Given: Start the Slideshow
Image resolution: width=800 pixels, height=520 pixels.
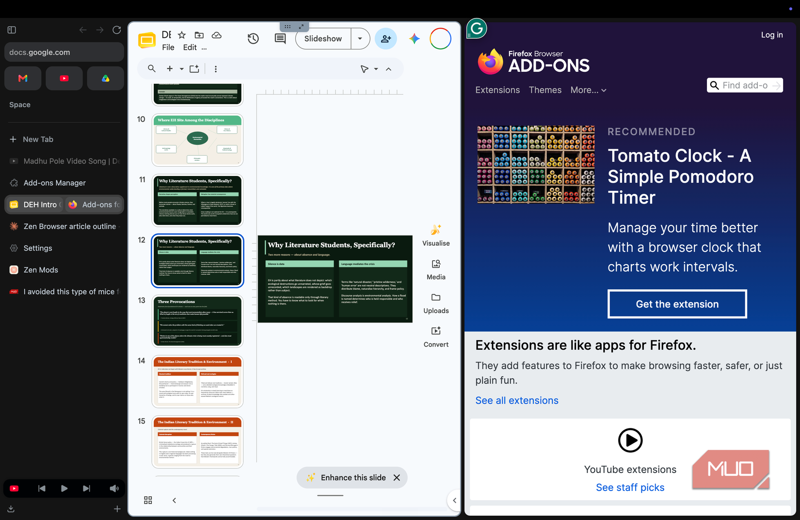Looking at the screenshot, I should click(x=323, y=39).
